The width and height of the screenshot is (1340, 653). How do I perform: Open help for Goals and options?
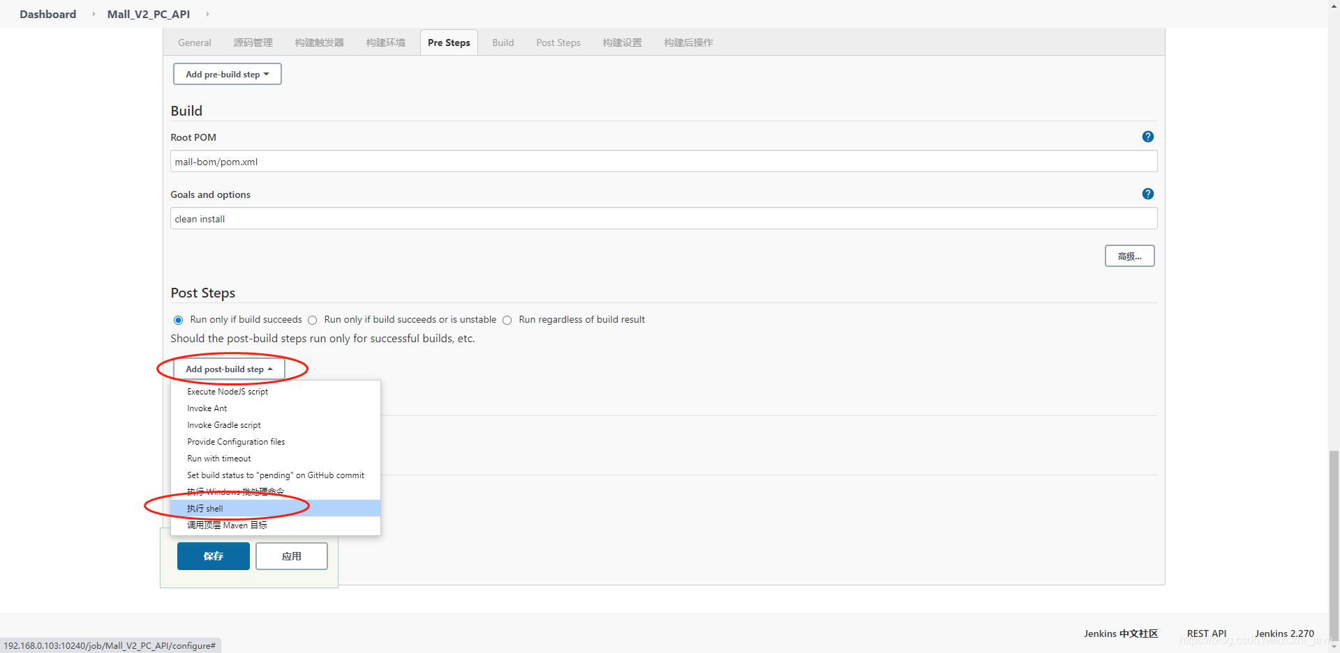pos(1147,194)
